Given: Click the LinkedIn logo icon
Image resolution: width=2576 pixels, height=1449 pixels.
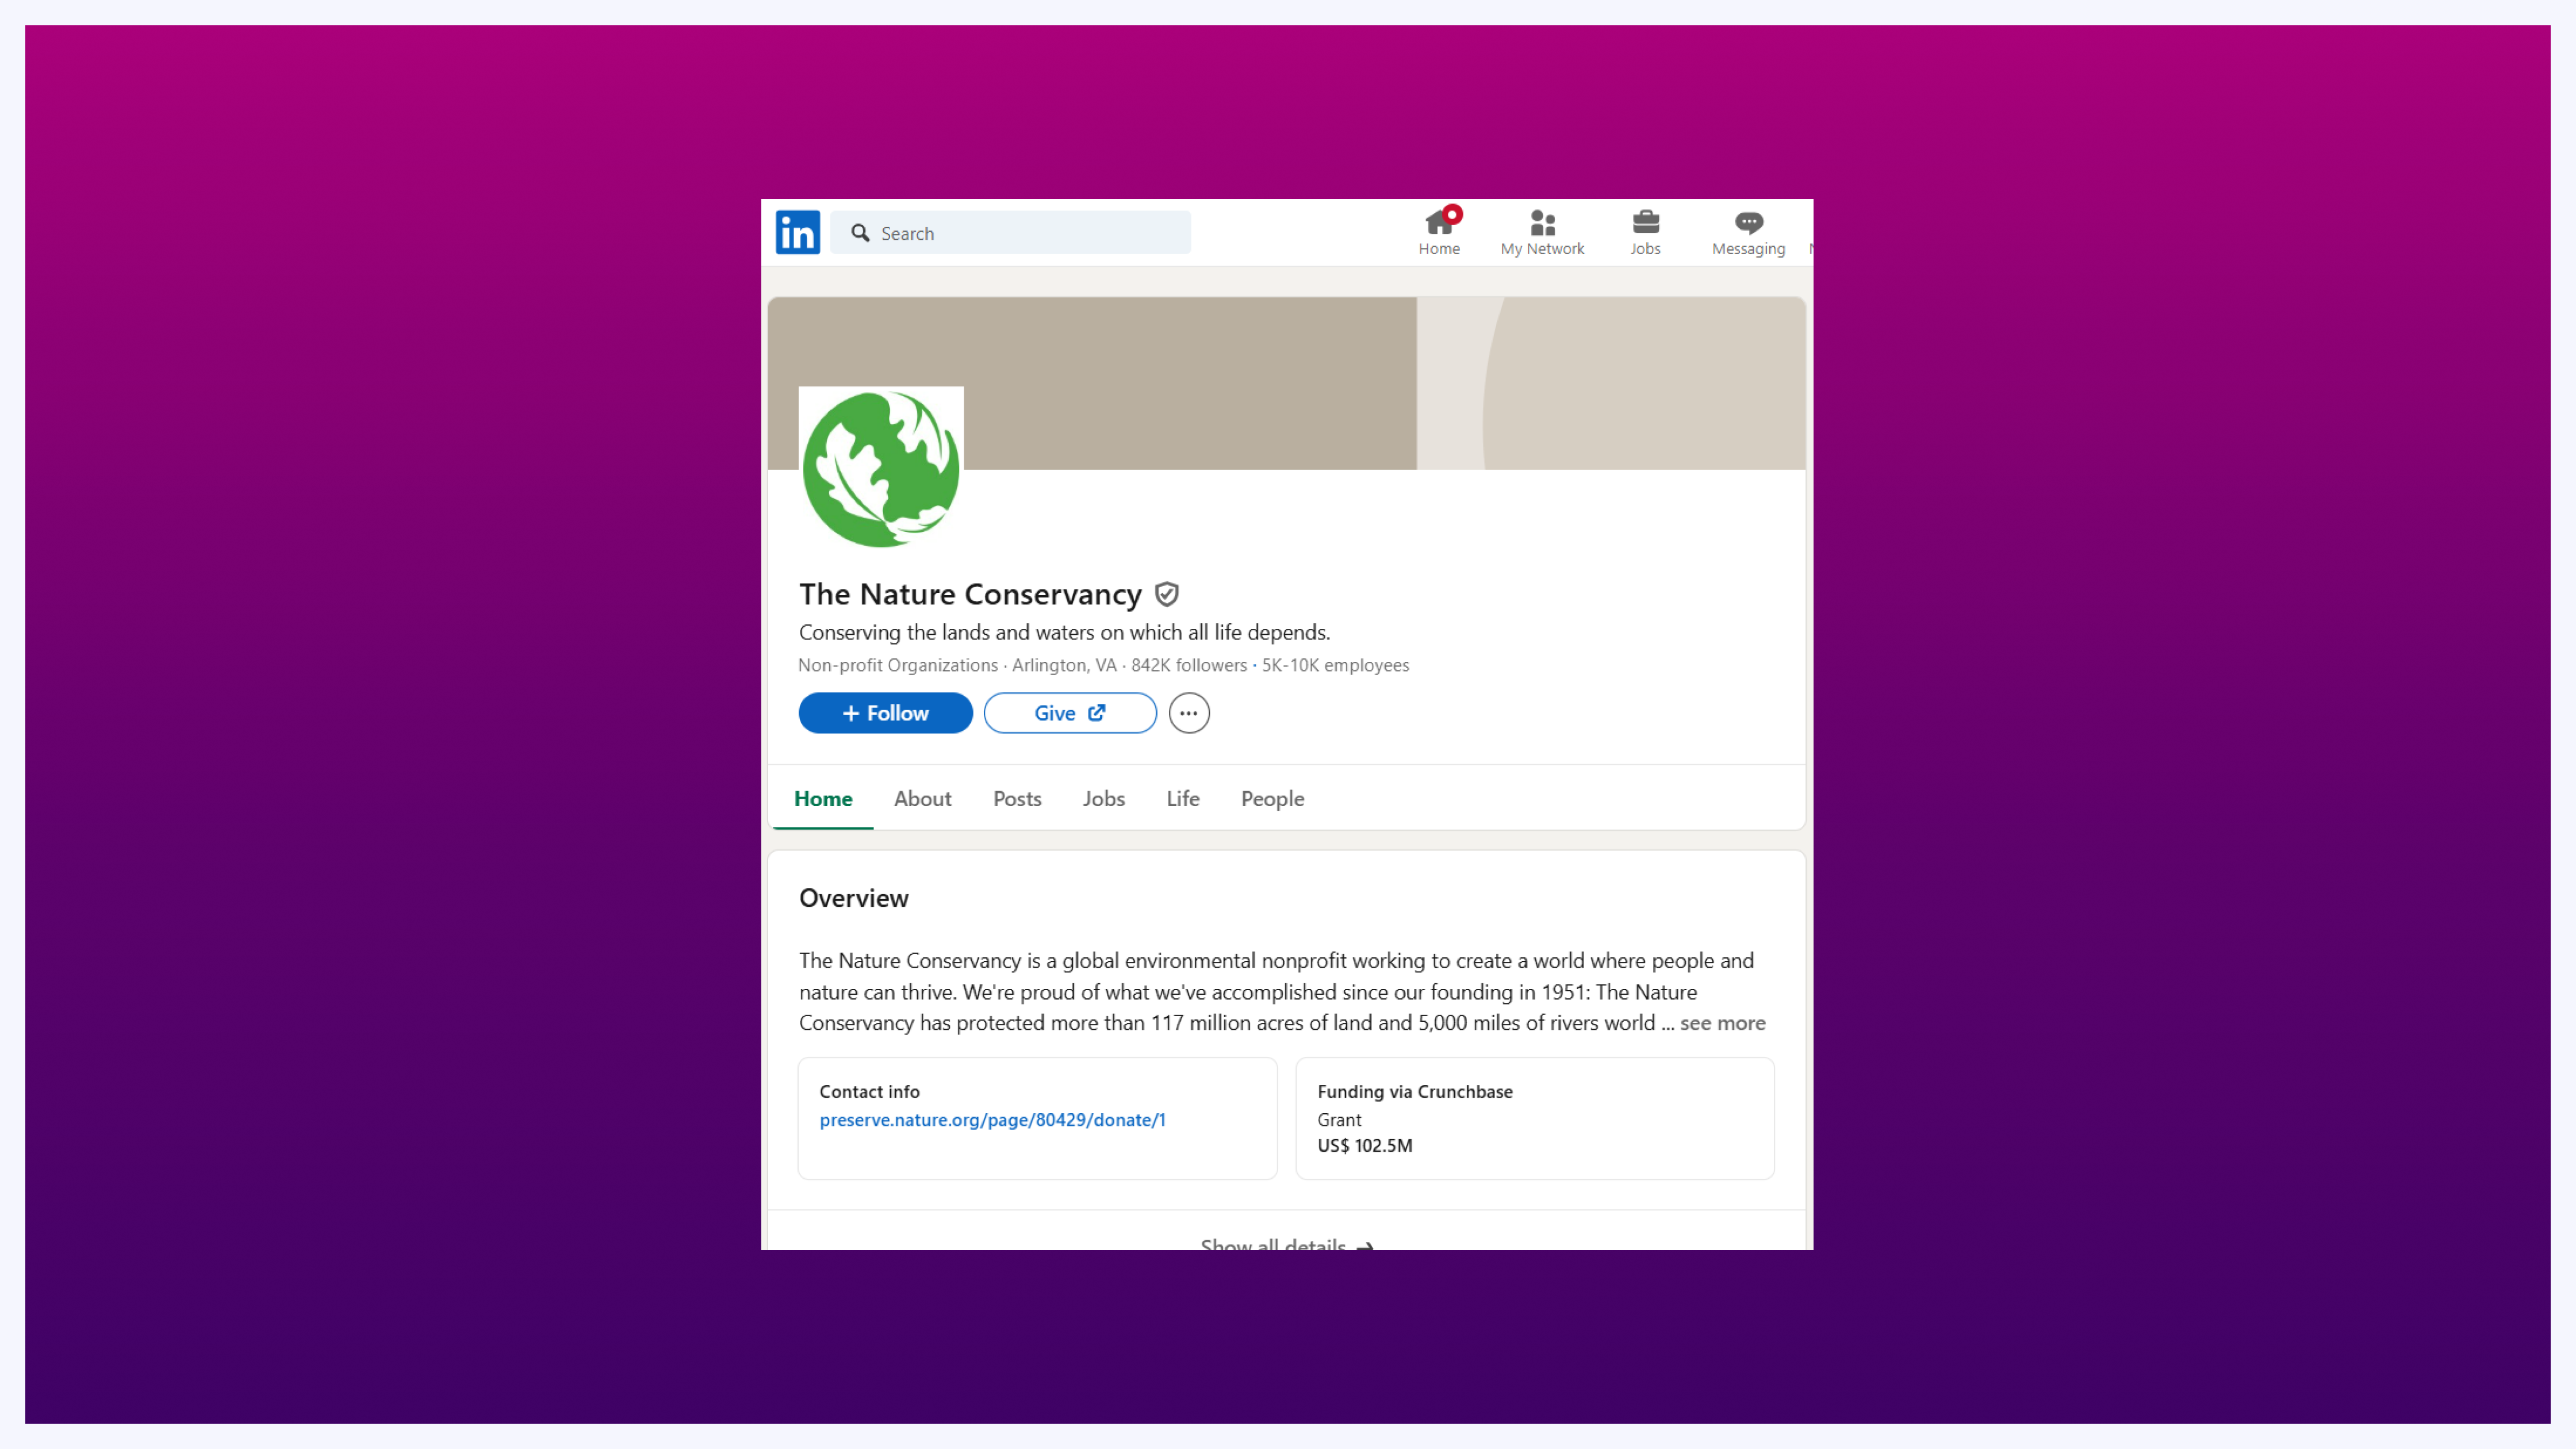Looking at the screenshot, I should click(x=797, y=232).
